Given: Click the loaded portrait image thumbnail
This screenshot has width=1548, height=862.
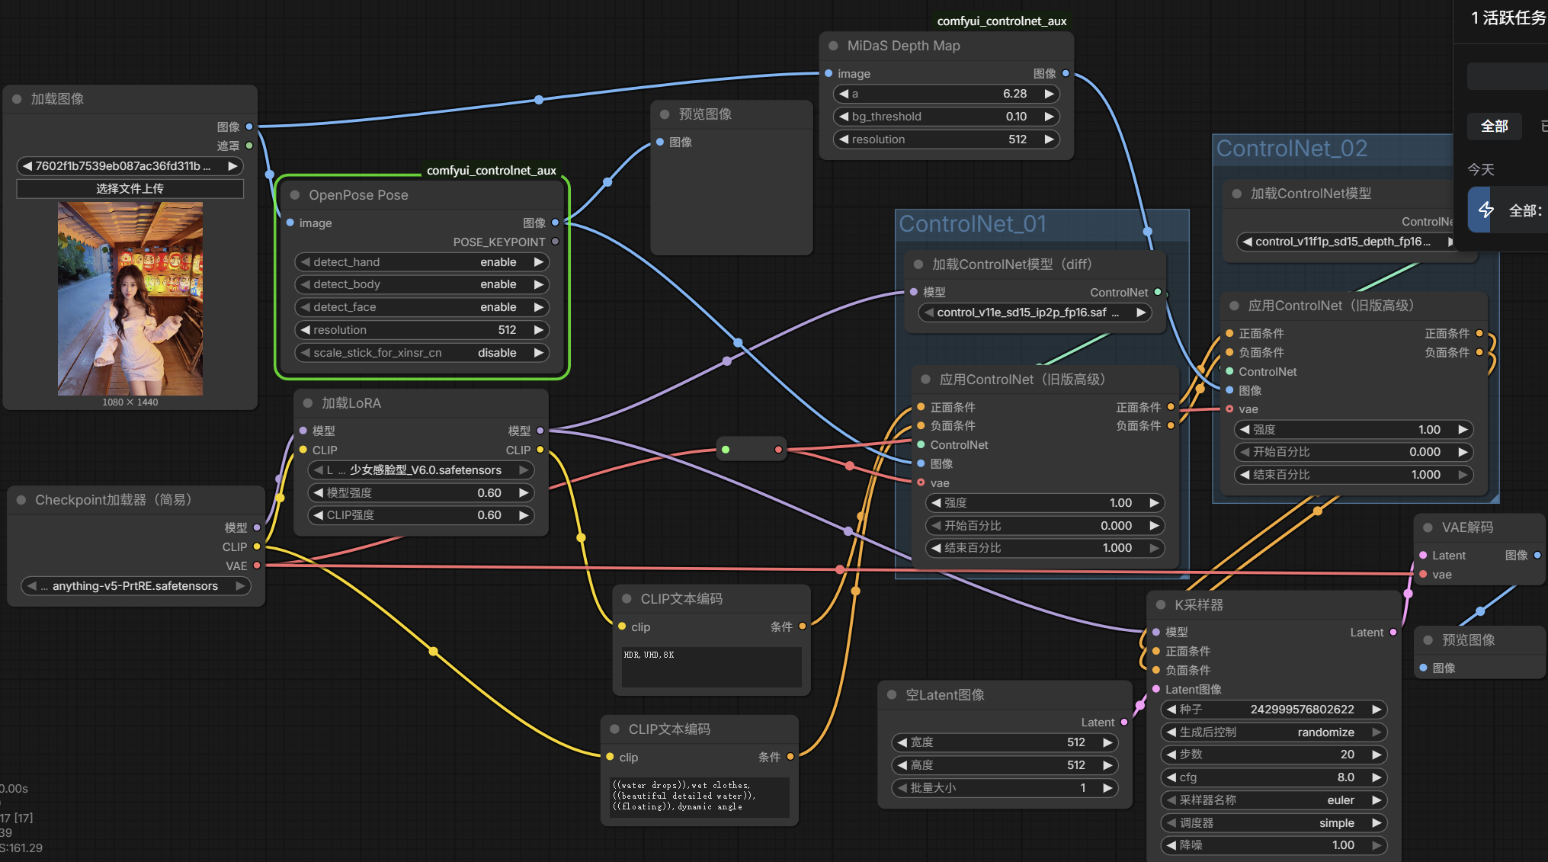Looking at the screenshot, I should [x=130, y=299].
